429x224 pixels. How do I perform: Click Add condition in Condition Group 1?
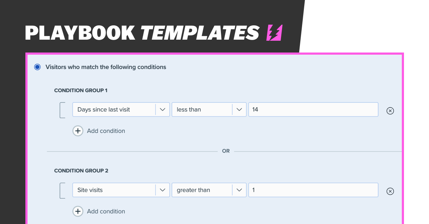106,131
